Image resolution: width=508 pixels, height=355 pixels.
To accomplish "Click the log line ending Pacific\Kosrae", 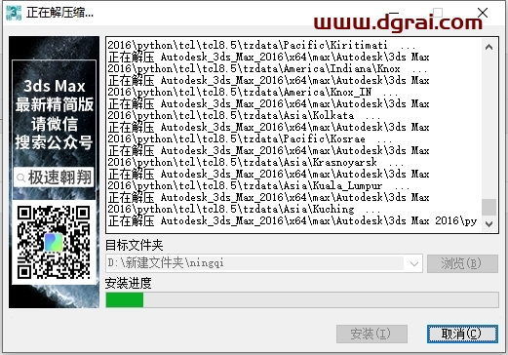I will pyautogui.click(x=250, y=138).
